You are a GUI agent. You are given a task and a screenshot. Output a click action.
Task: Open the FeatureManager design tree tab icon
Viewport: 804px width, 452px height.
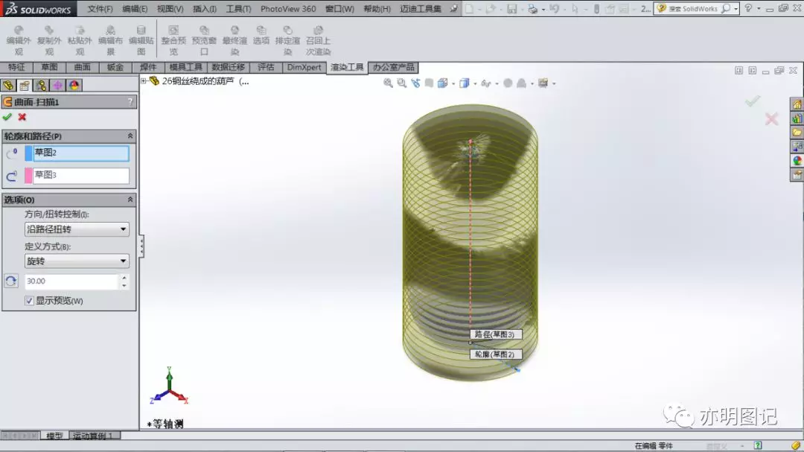tap(8, 85)
